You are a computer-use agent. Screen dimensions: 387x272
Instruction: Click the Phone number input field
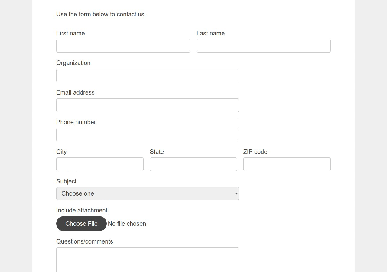[148, 134]
